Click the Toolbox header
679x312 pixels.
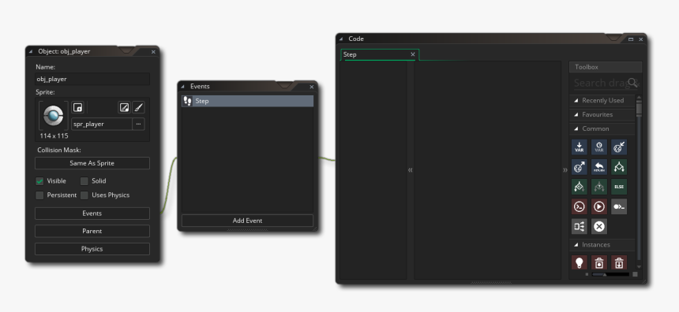point(605,67)
